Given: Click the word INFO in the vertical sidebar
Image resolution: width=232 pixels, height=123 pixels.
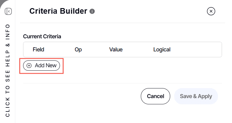Looking at the screenshot, I should 7,32.
